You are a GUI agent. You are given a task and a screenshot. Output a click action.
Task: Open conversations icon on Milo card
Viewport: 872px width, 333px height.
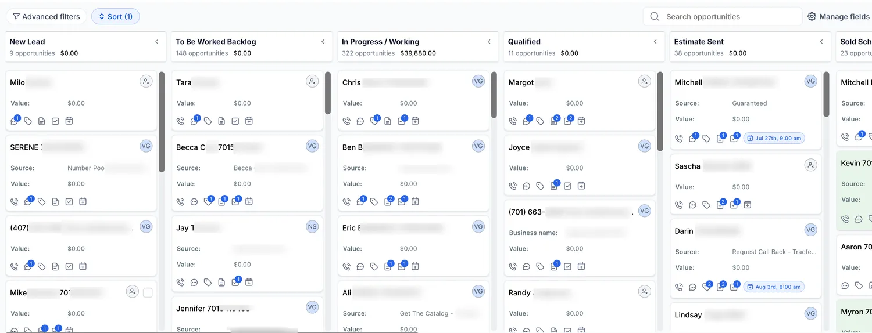[x=15, y=121]
